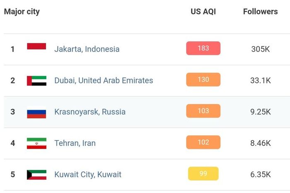Image resolution: width=290 pixels, height=193 pixels.
Task: Click the orange 130 AQI badge
Action: (203, 79)
